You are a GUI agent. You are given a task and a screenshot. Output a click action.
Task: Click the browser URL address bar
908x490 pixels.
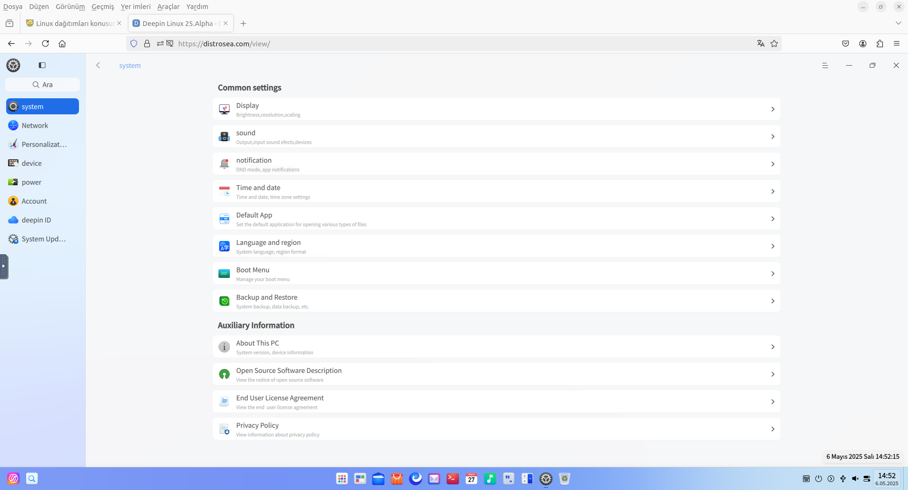(454, 43)
